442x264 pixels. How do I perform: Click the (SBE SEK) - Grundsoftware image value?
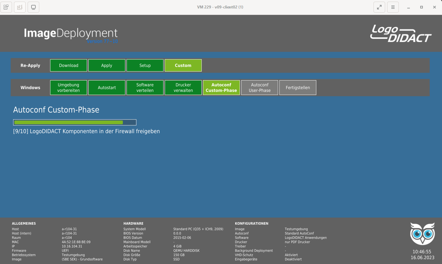click(x=82, y=259)
